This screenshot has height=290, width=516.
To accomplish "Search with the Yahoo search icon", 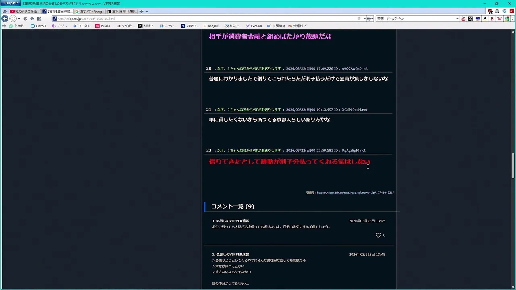I will [499, 19].
